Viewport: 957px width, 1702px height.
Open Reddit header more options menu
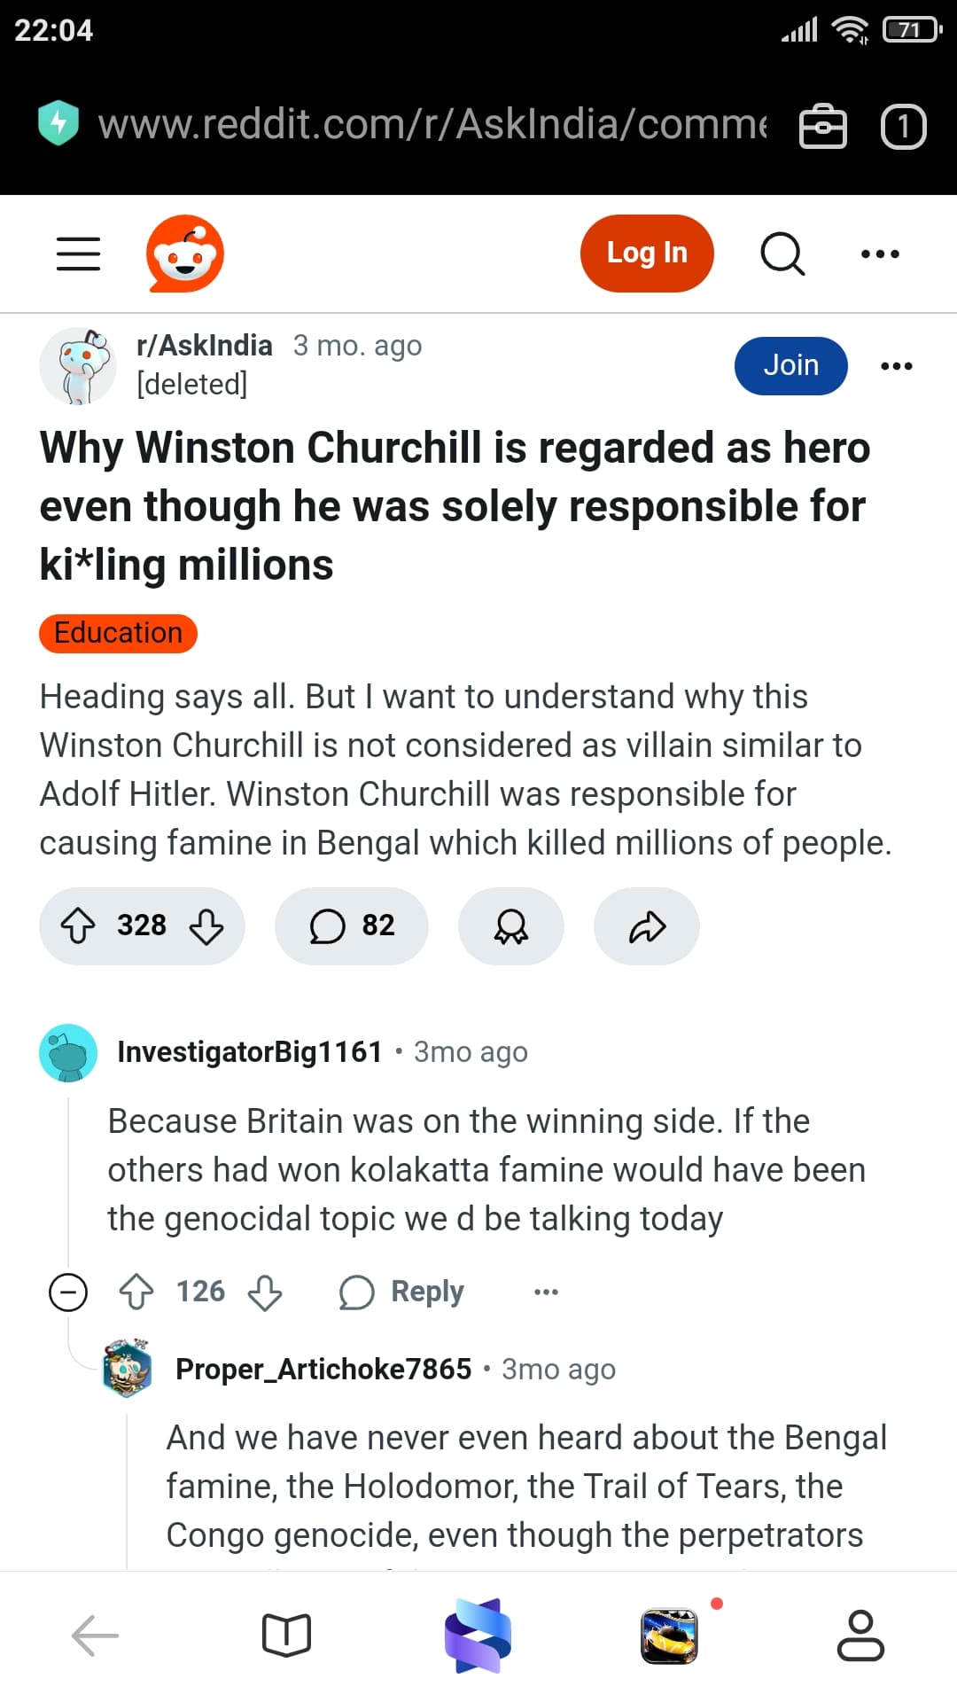pos(880,254)
